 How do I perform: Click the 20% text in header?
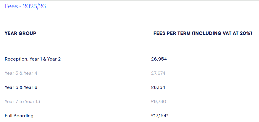[245, 33]
